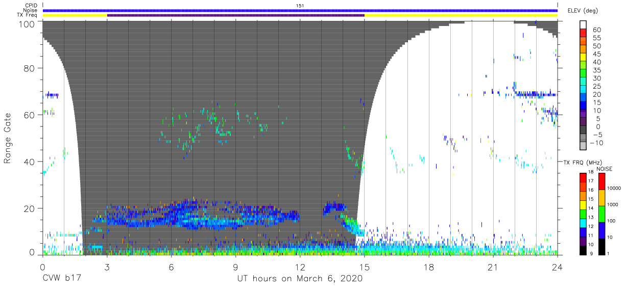The image size is (627, 289).
Task: Click the purple segment of the TX Freq bar
Action: click(x=236, y=15)
